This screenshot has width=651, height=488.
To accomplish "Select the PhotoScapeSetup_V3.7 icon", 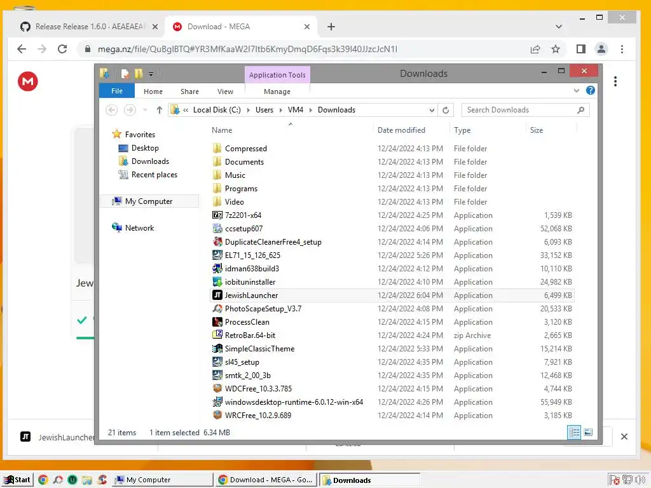I will [217, 308].
